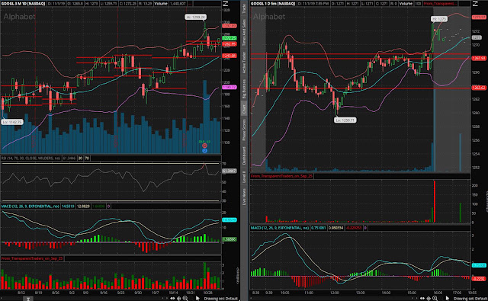Click the MACD study label on right chart
This screenshot has width=488, height=301.
pos(280,228)
